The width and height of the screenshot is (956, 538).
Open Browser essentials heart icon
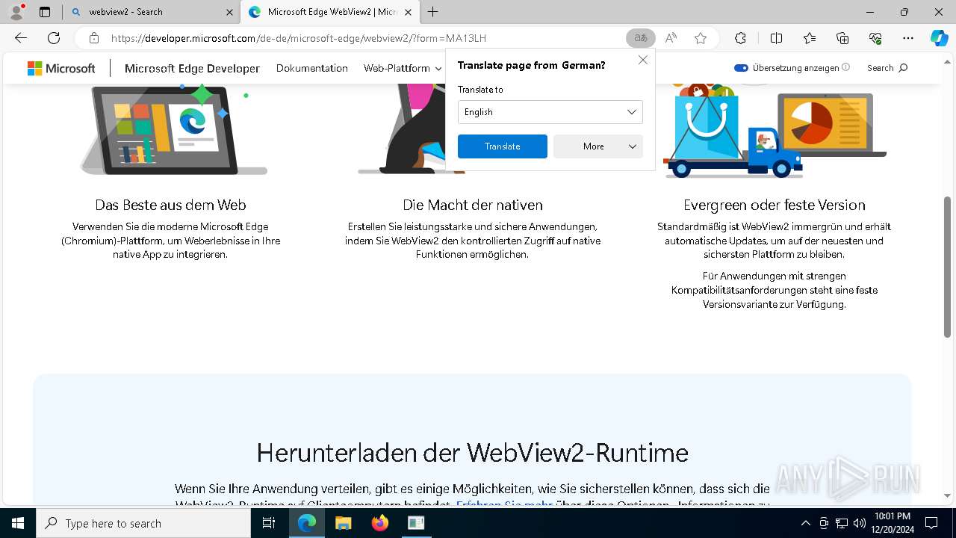coord(875,38)
